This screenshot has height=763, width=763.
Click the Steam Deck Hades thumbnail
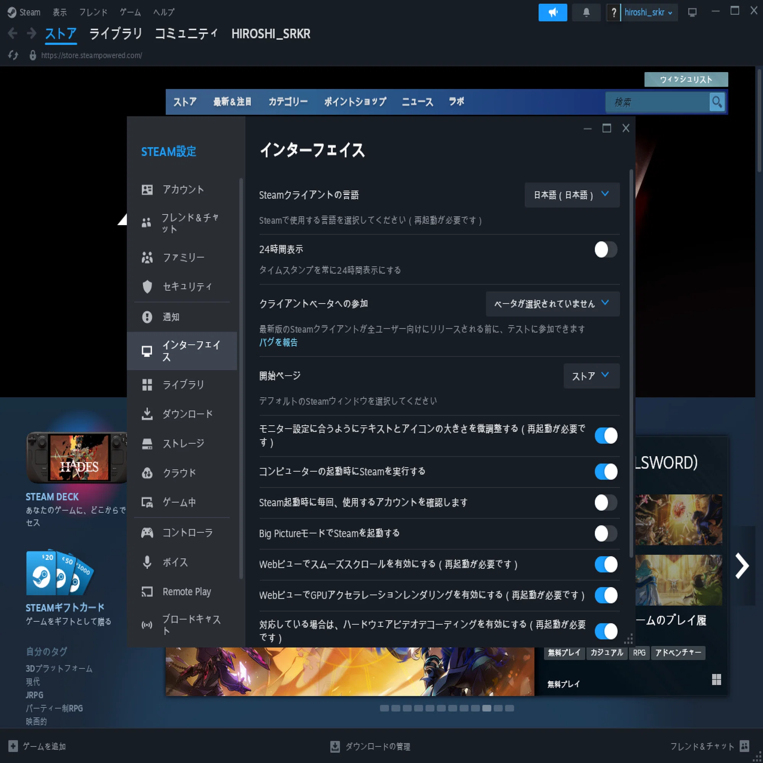(77, 457)
